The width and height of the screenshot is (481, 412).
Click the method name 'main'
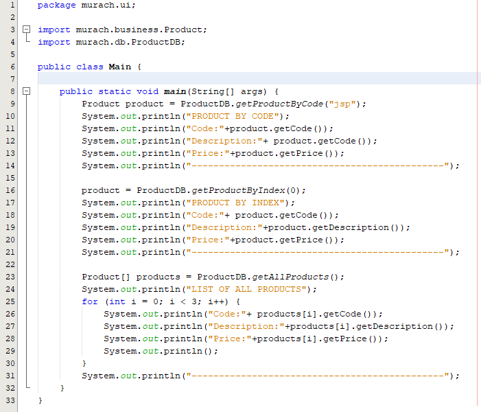[x=175, y=91]
